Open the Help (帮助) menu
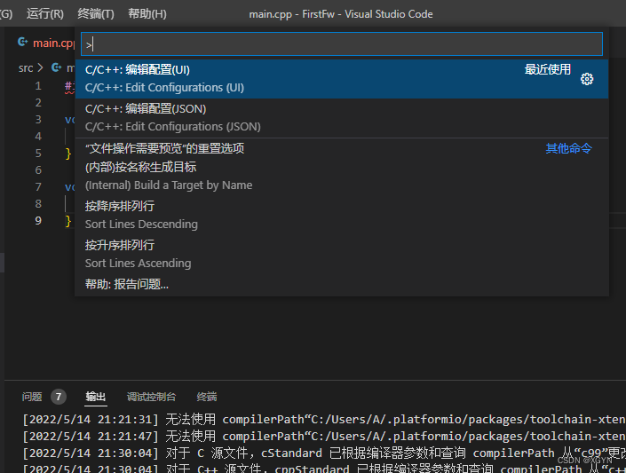Image resolution: width=626 pixels, height=473 pixels. (x=147, y=14)
